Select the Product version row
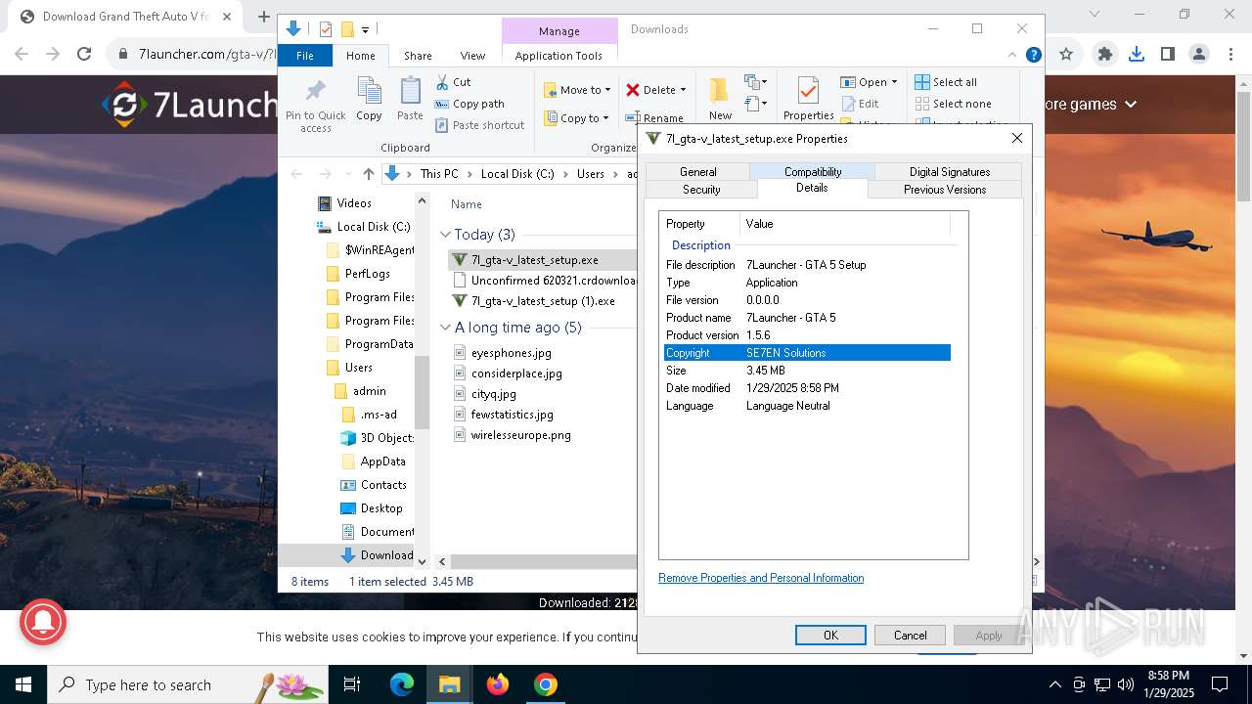The width and height of the screenshot is (1252, 704). click(807, 335)
